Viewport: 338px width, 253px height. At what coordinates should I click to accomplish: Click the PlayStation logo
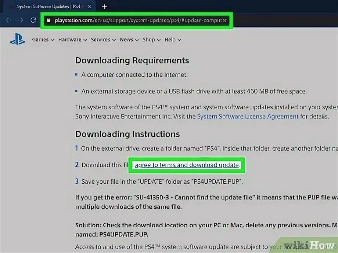17,39
